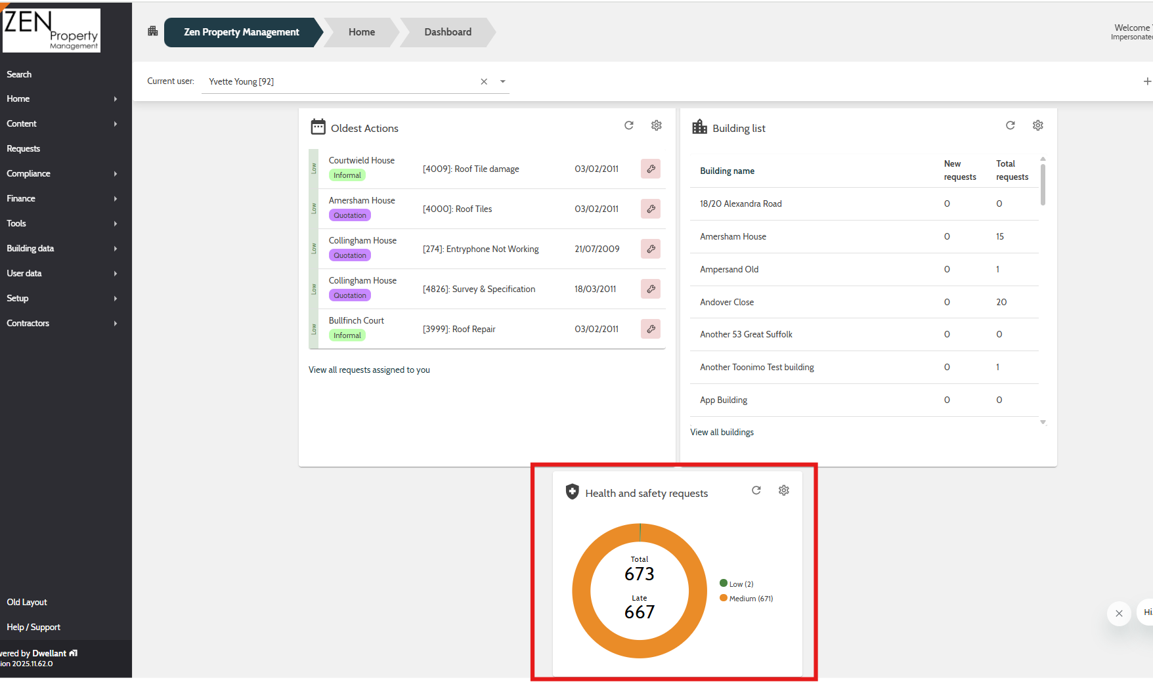This screenshot has width=1153, height=682.
Task: Open the current user dropdown arrow
Action: click(x=503, y=81)
